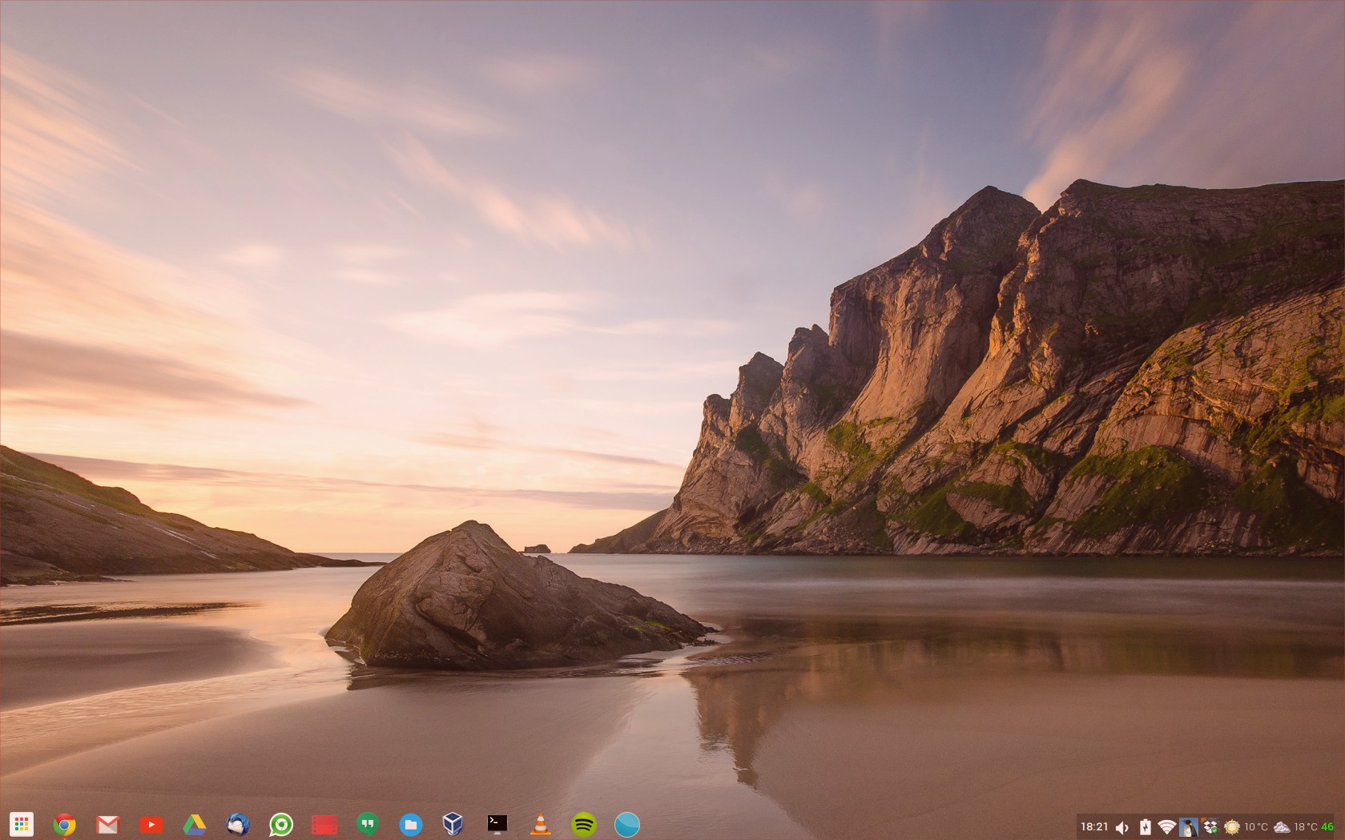Open Google Drive shelf icon

pos(195,824)
